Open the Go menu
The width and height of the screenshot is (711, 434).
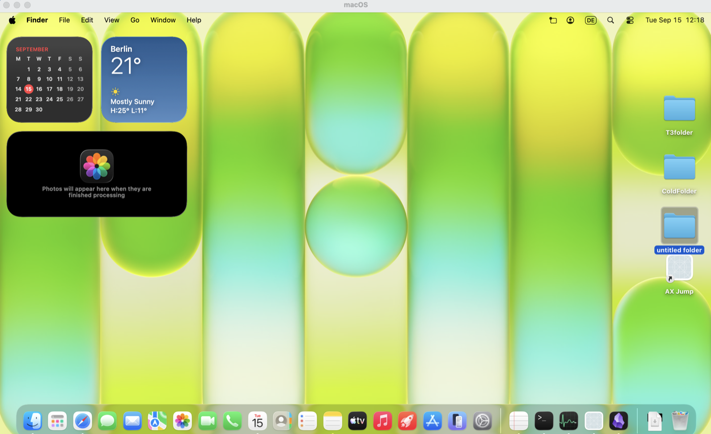pyautogui.click(x=135, y=20)
